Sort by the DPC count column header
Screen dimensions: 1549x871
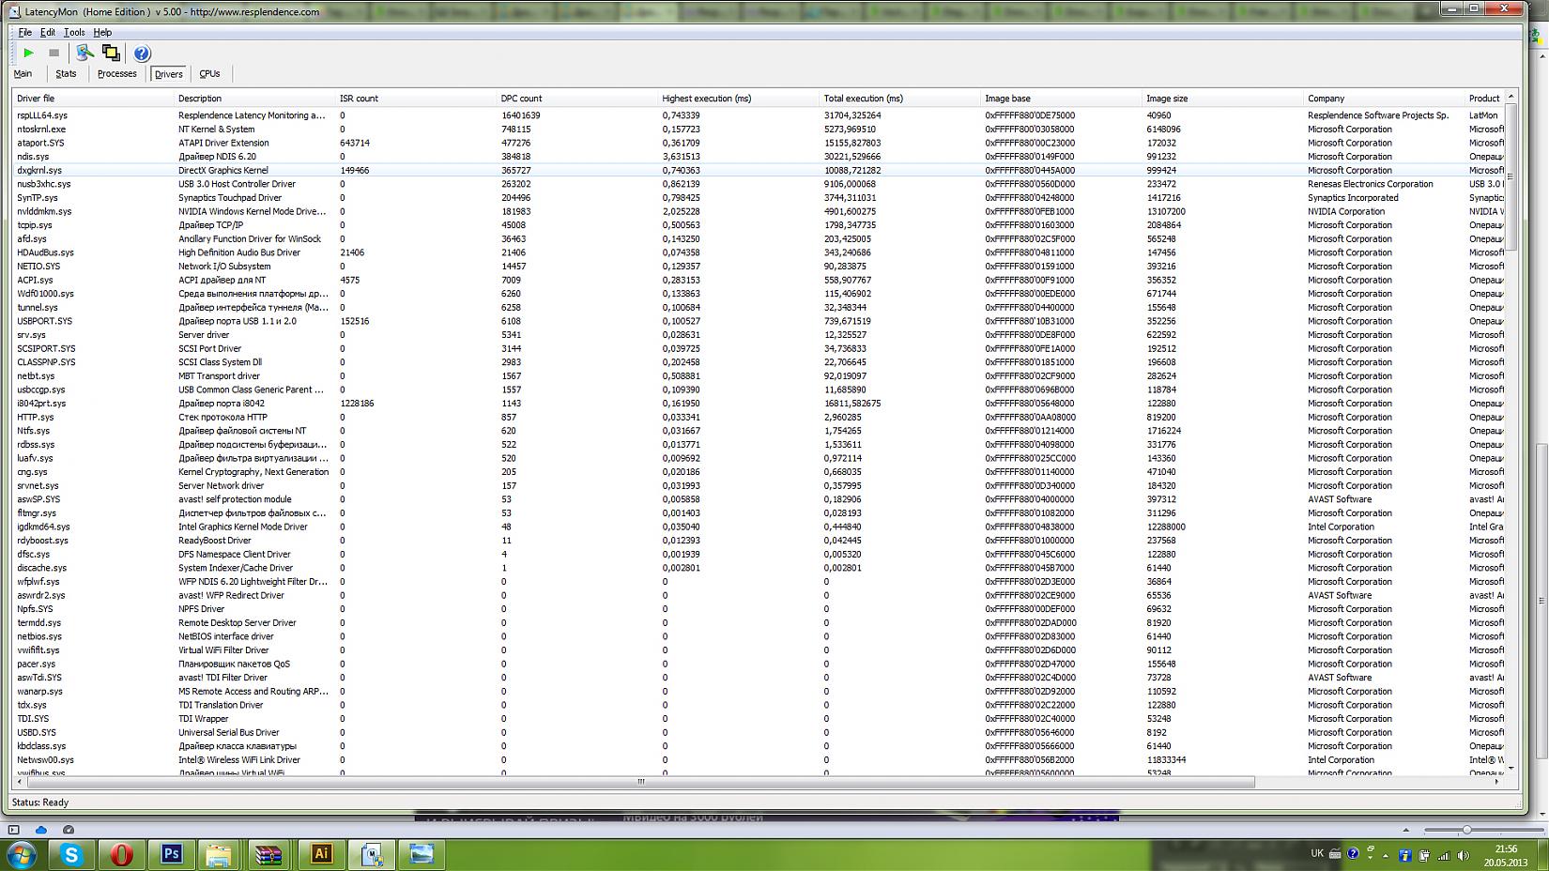[x=578, y=98]
